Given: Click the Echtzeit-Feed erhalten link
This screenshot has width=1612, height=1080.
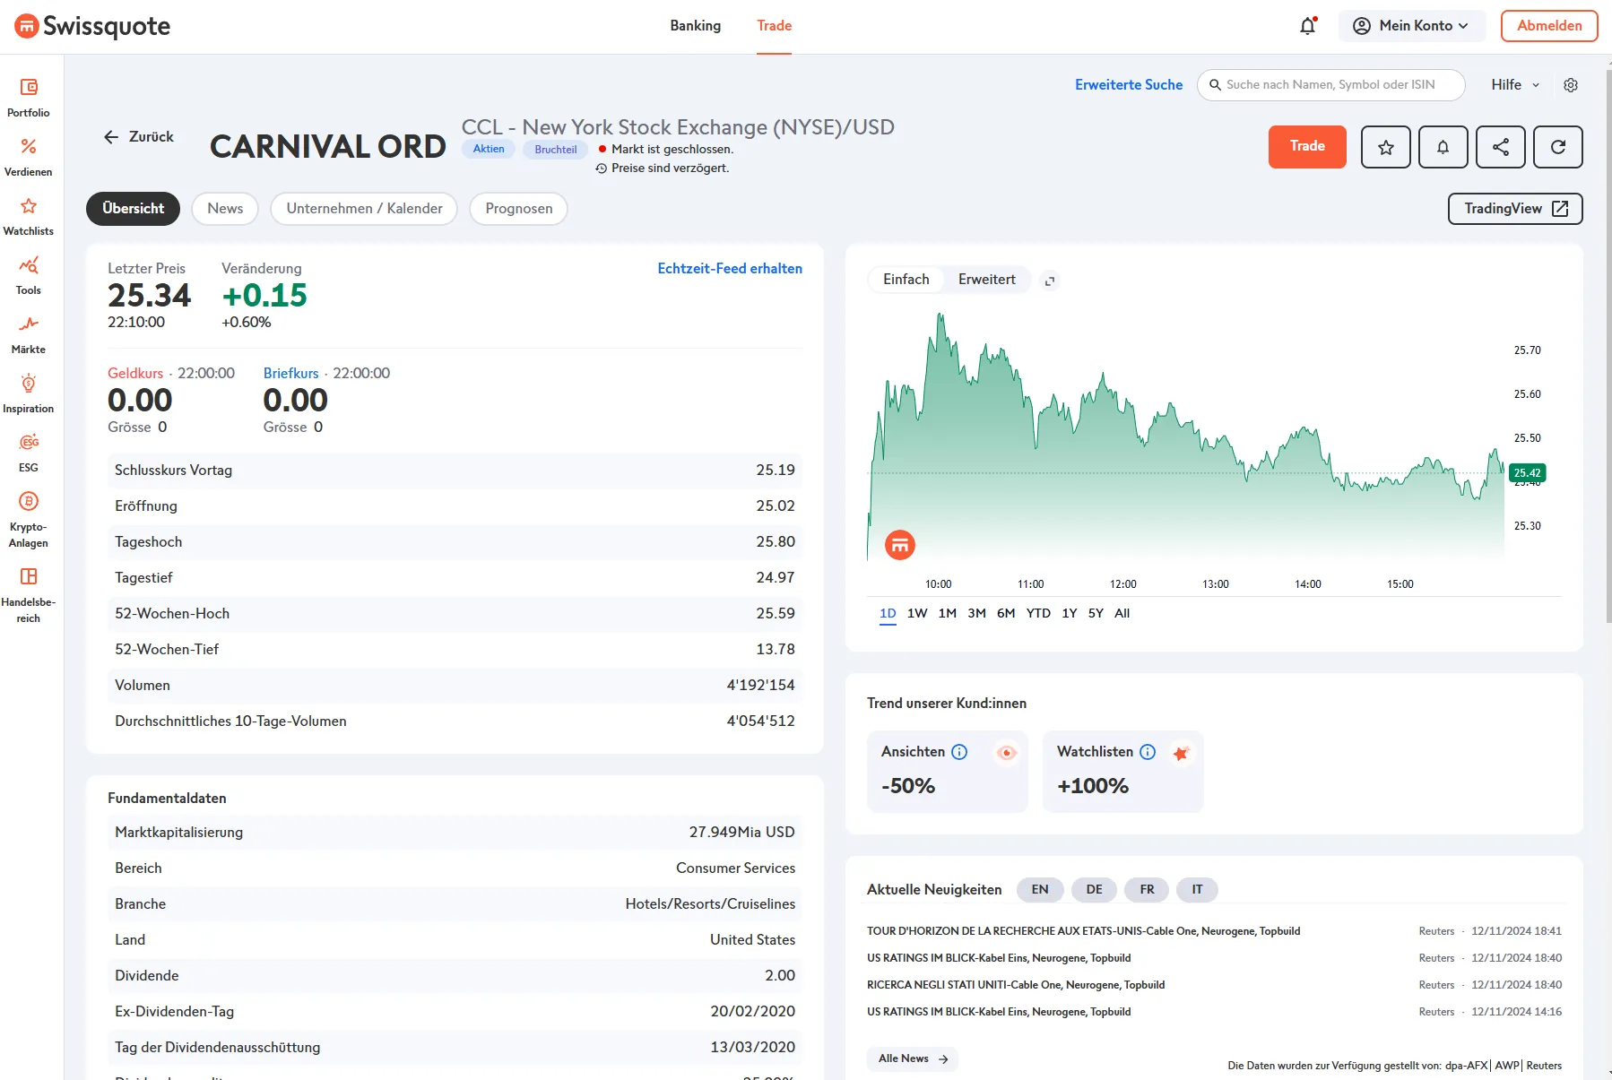Looking at the screenshot, I should pyautogui.click(x=729, y=269).
